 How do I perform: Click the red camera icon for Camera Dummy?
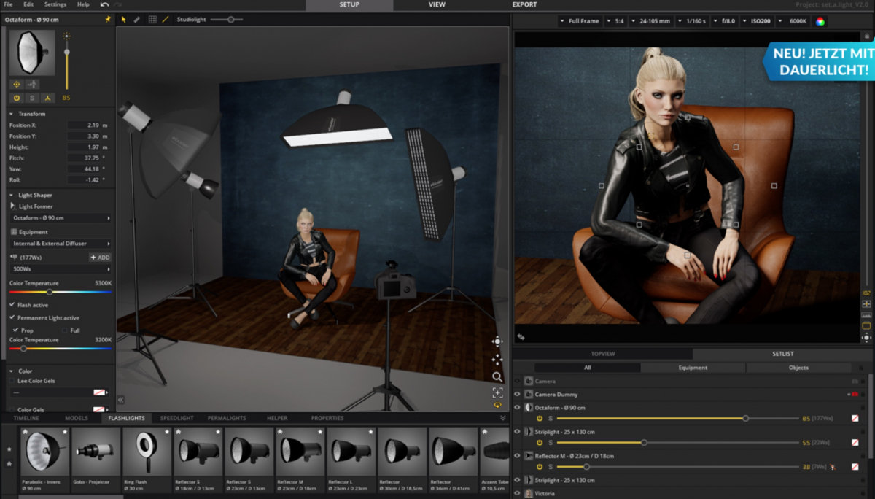pyautogui.click(x=854, y=395)
